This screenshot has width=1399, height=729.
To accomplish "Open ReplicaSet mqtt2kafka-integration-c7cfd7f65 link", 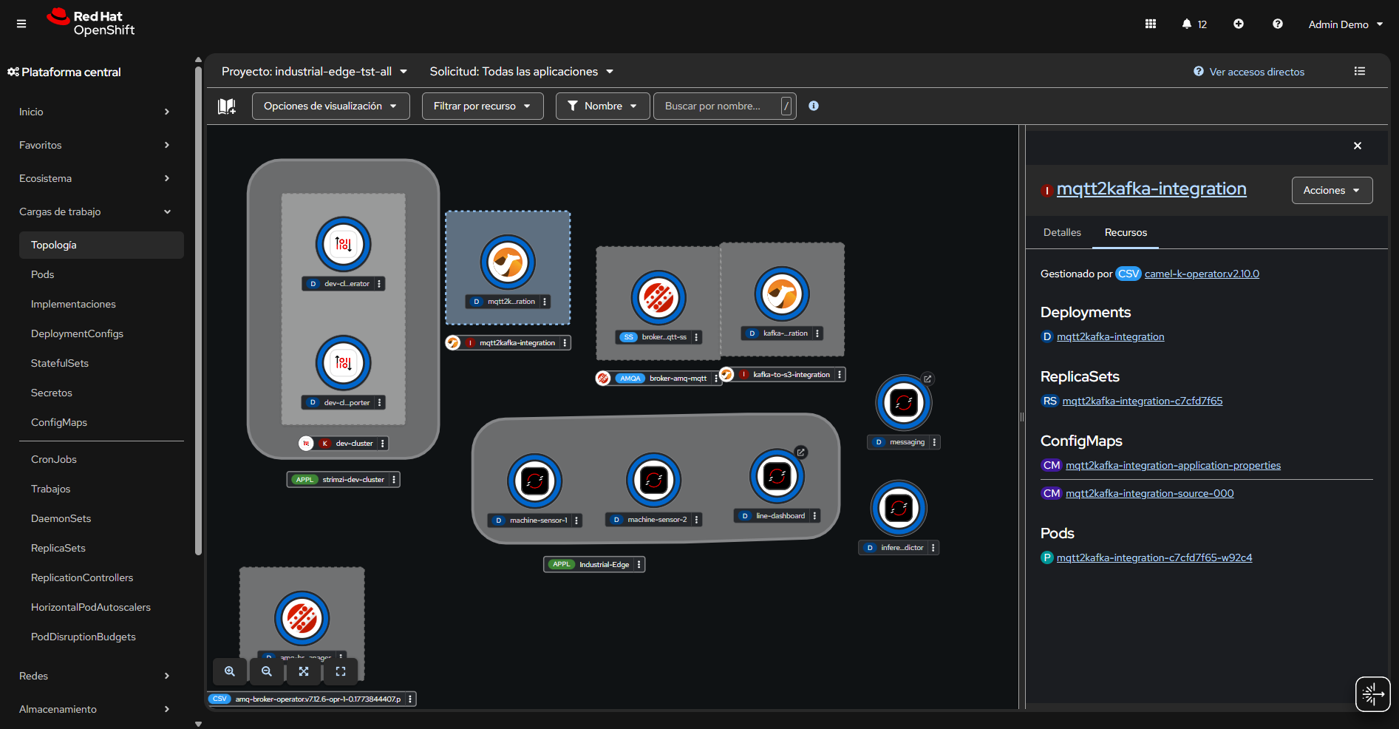I will 1143,401.
